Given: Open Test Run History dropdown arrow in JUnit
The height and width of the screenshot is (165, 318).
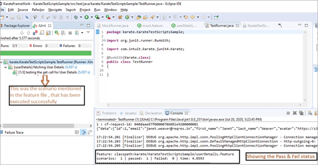Looking at the screenshot, I should pyautogui.click(x=82, y=33).
